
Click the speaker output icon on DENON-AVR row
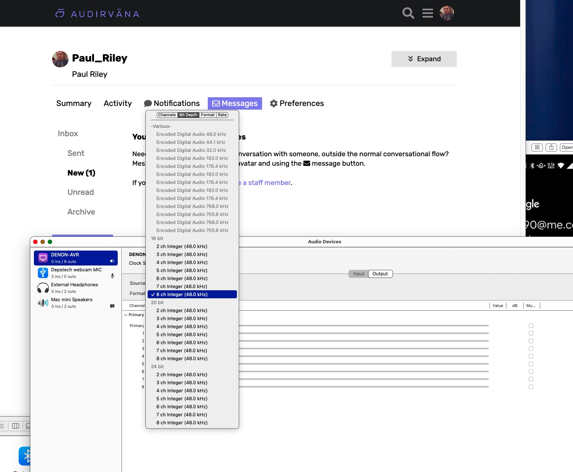112,261
